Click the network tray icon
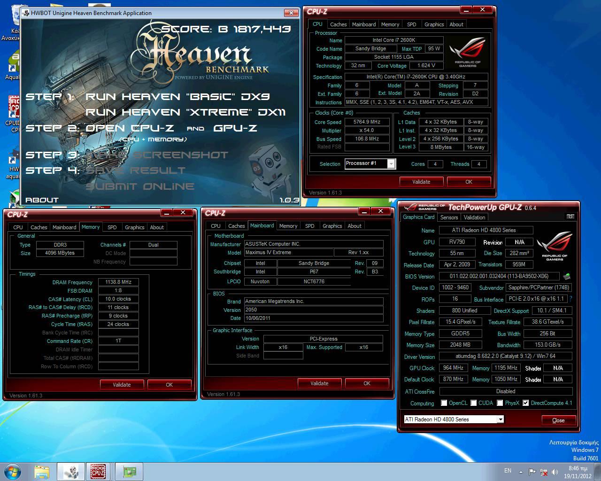This screenshot has height=481, width=601. click(544, 472)
